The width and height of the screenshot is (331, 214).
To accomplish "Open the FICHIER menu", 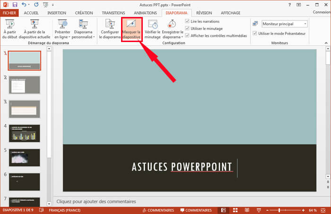I will click(9, 13).
